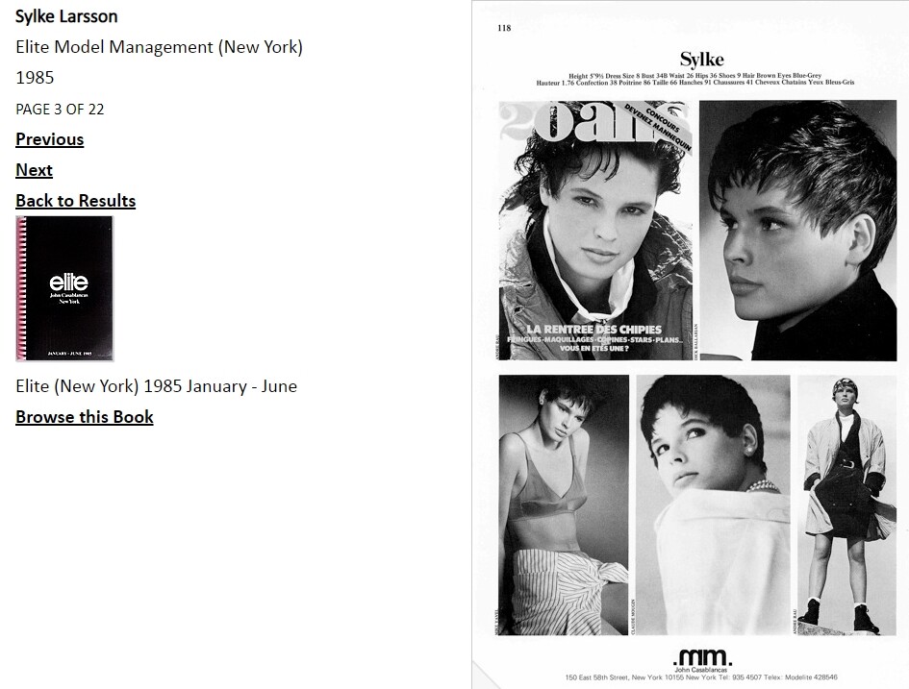
Task: Click the 20 ans magazine cover photo
Action: click(x=595, y=231)
